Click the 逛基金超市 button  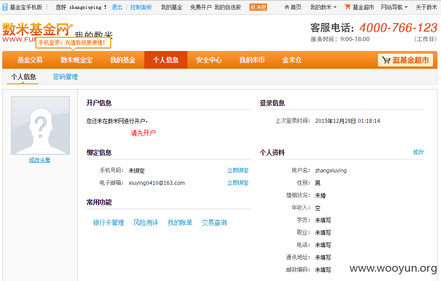(x=405, y=60)
